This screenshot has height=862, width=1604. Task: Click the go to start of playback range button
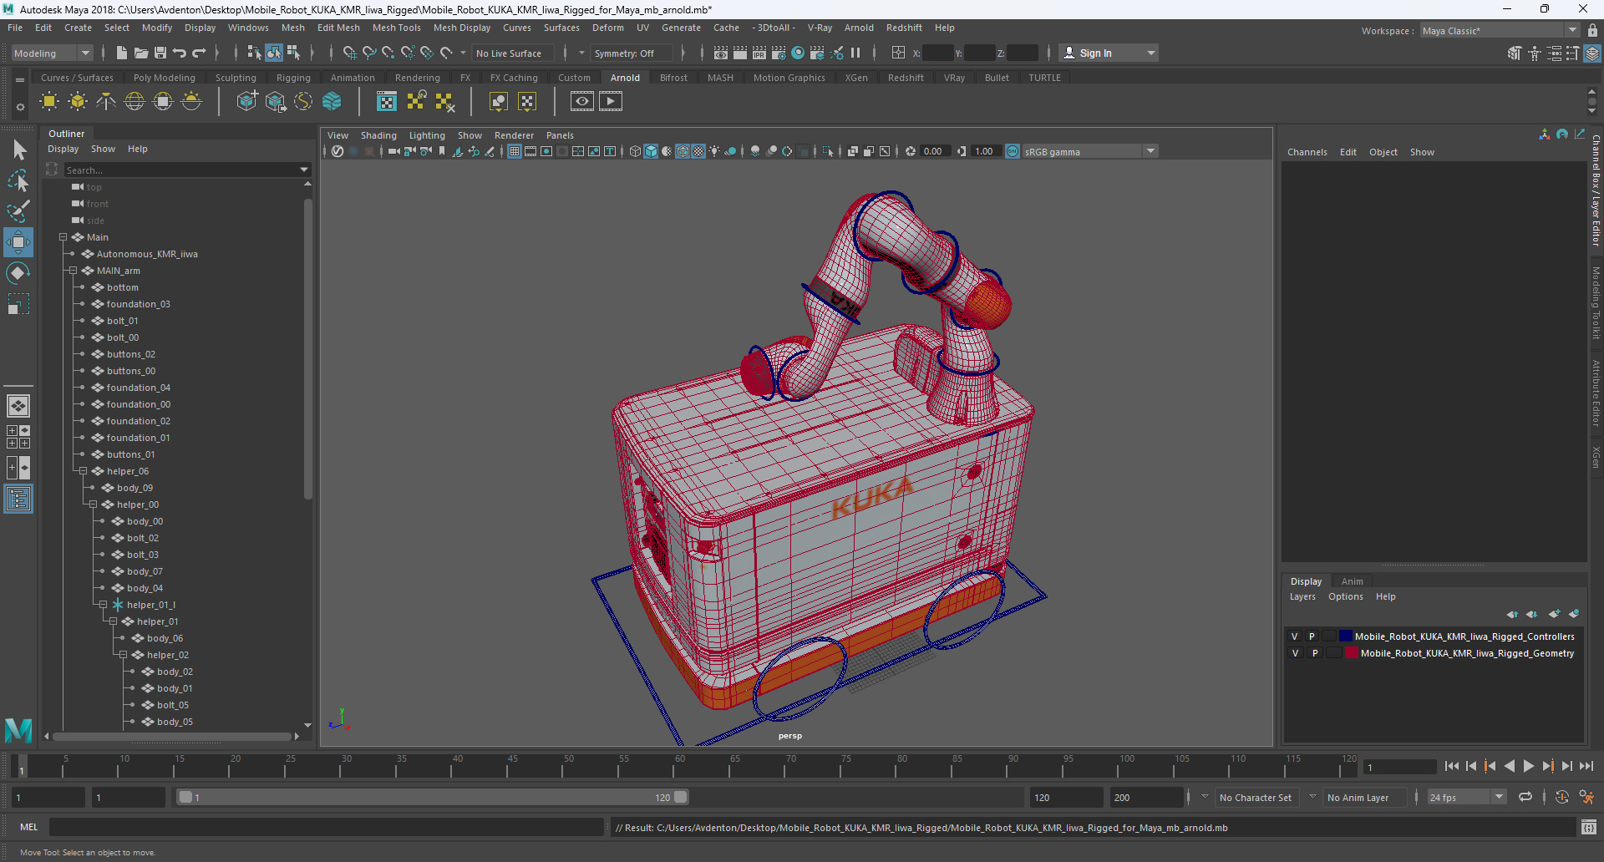point(1451,766)
